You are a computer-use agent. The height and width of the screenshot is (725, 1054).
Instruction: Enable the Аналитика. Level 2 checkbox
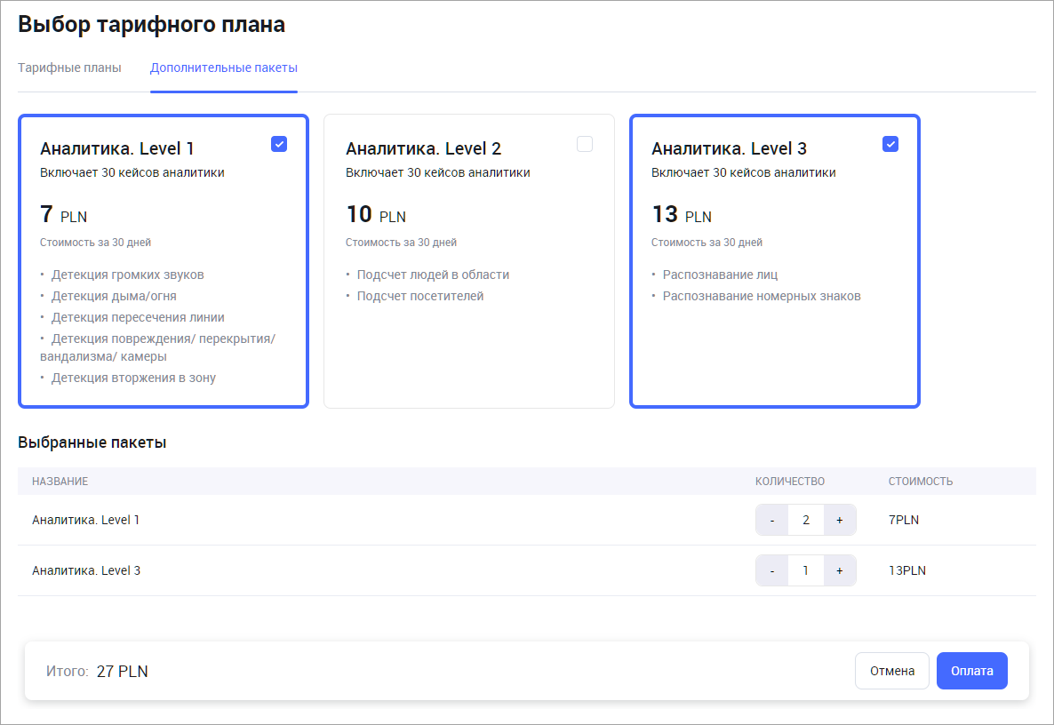coord(585,144)
